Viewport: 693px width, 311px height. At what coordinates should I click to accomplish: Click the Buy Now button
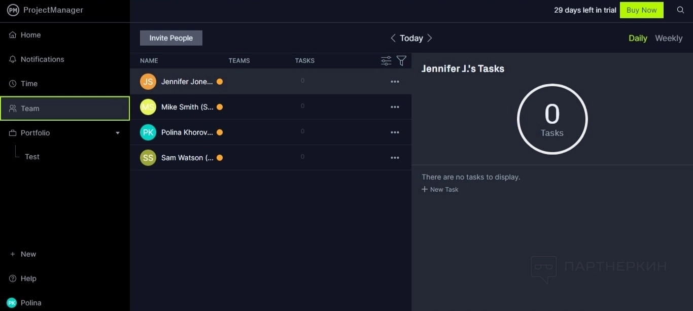coord(641,10)
